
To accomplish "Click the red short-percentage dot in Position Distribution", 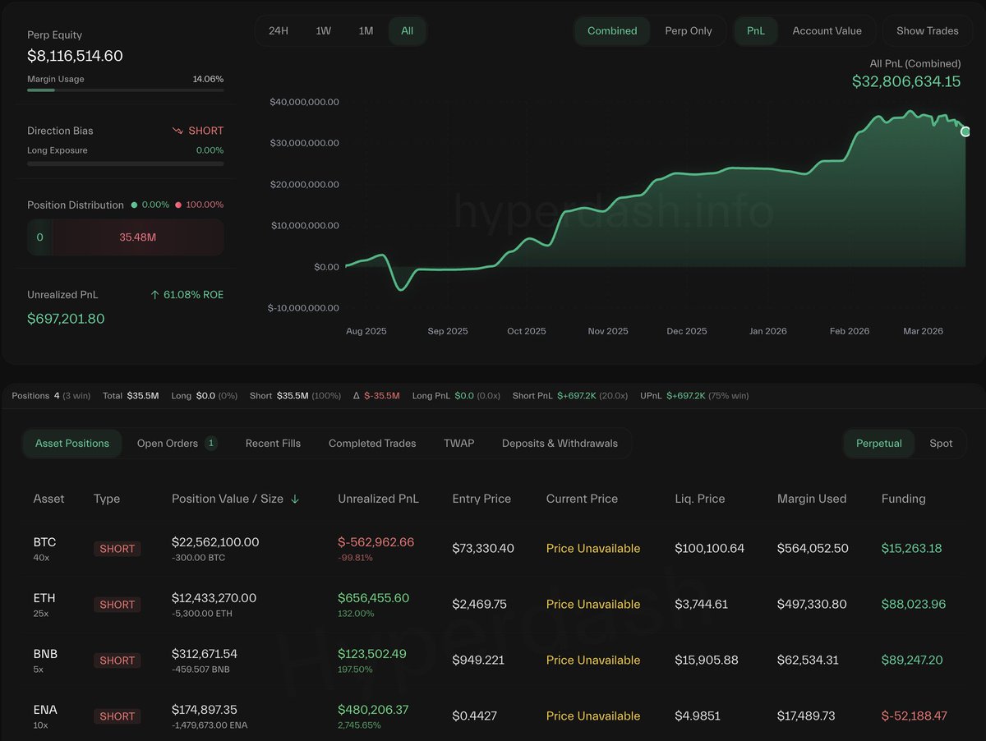I will [x=180, y=205].
